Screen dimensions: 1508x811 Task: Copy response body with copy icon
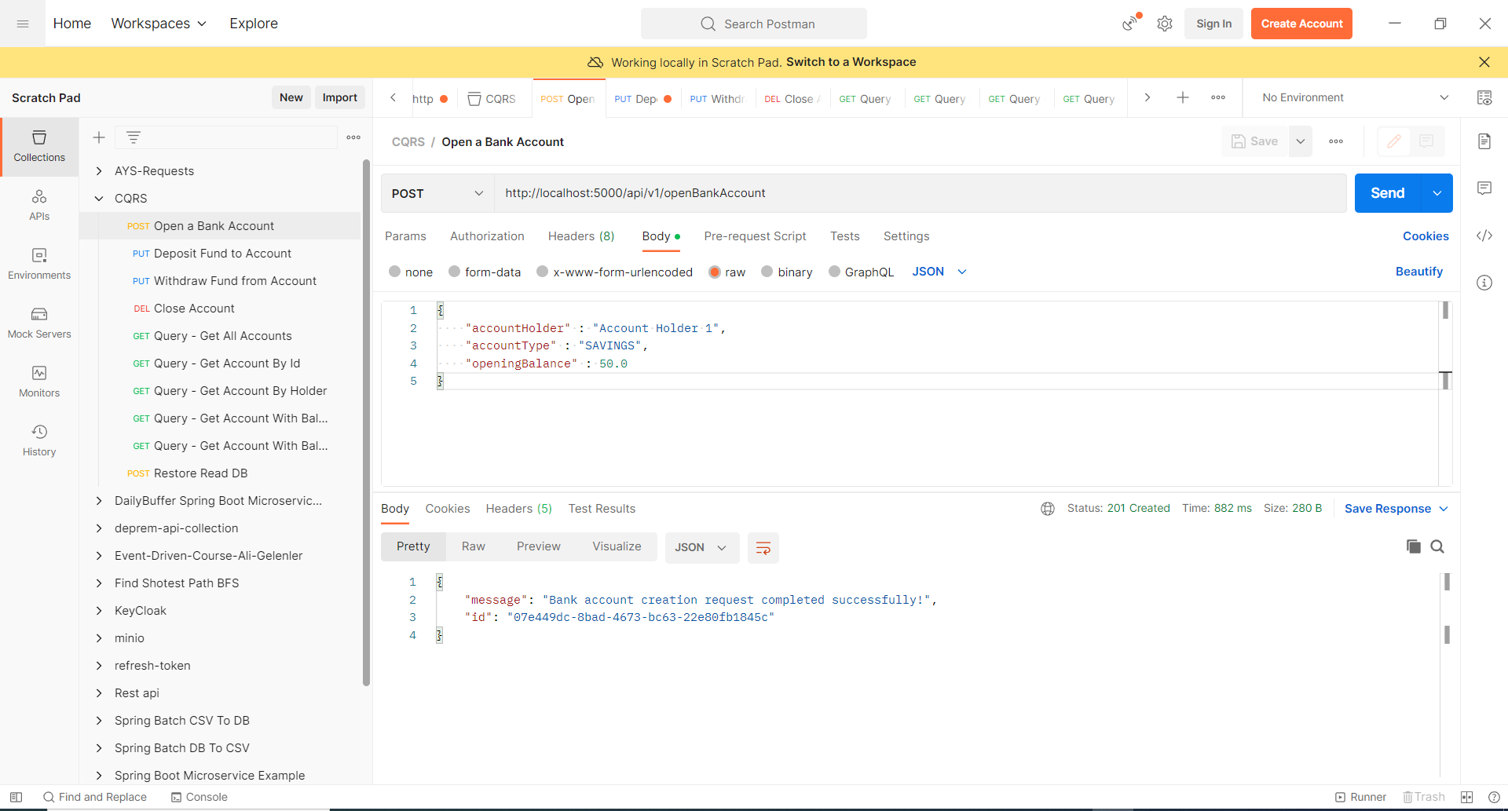[1414, 546]
